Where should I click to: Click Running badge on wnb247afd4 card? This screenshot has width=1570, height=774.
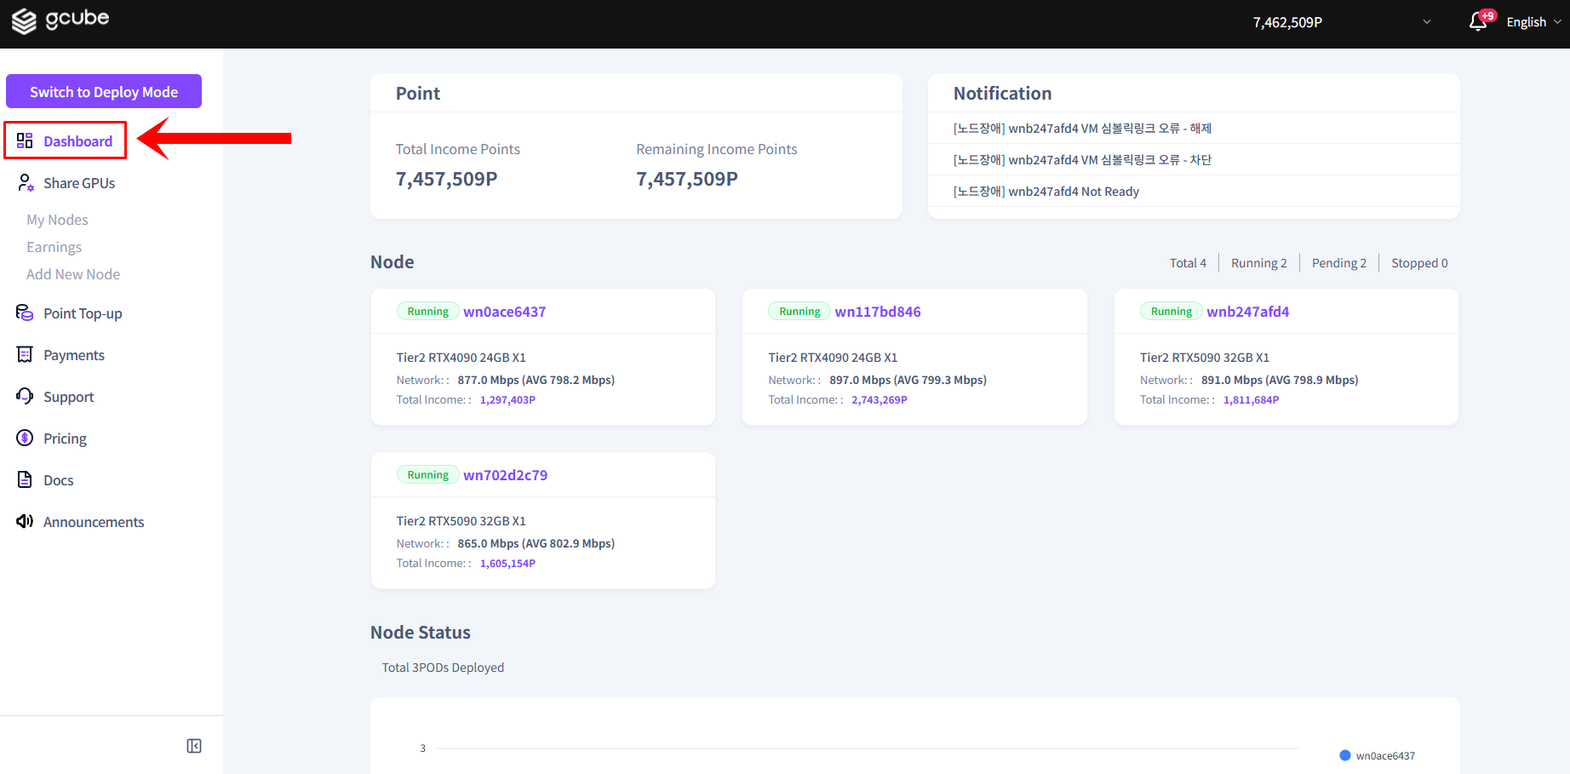click(1171, 312)
